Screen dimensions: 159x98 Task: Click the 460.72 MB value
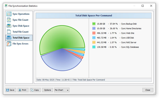pos(101,38)
